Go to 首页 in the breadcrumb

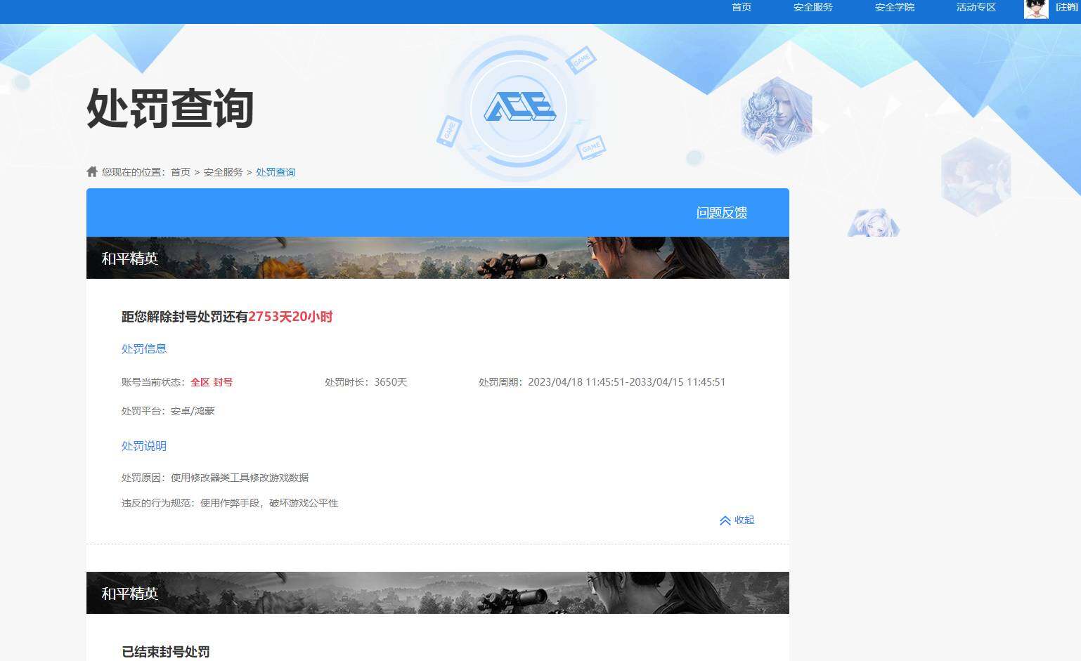pyautogui.click(x=181, y=172)
